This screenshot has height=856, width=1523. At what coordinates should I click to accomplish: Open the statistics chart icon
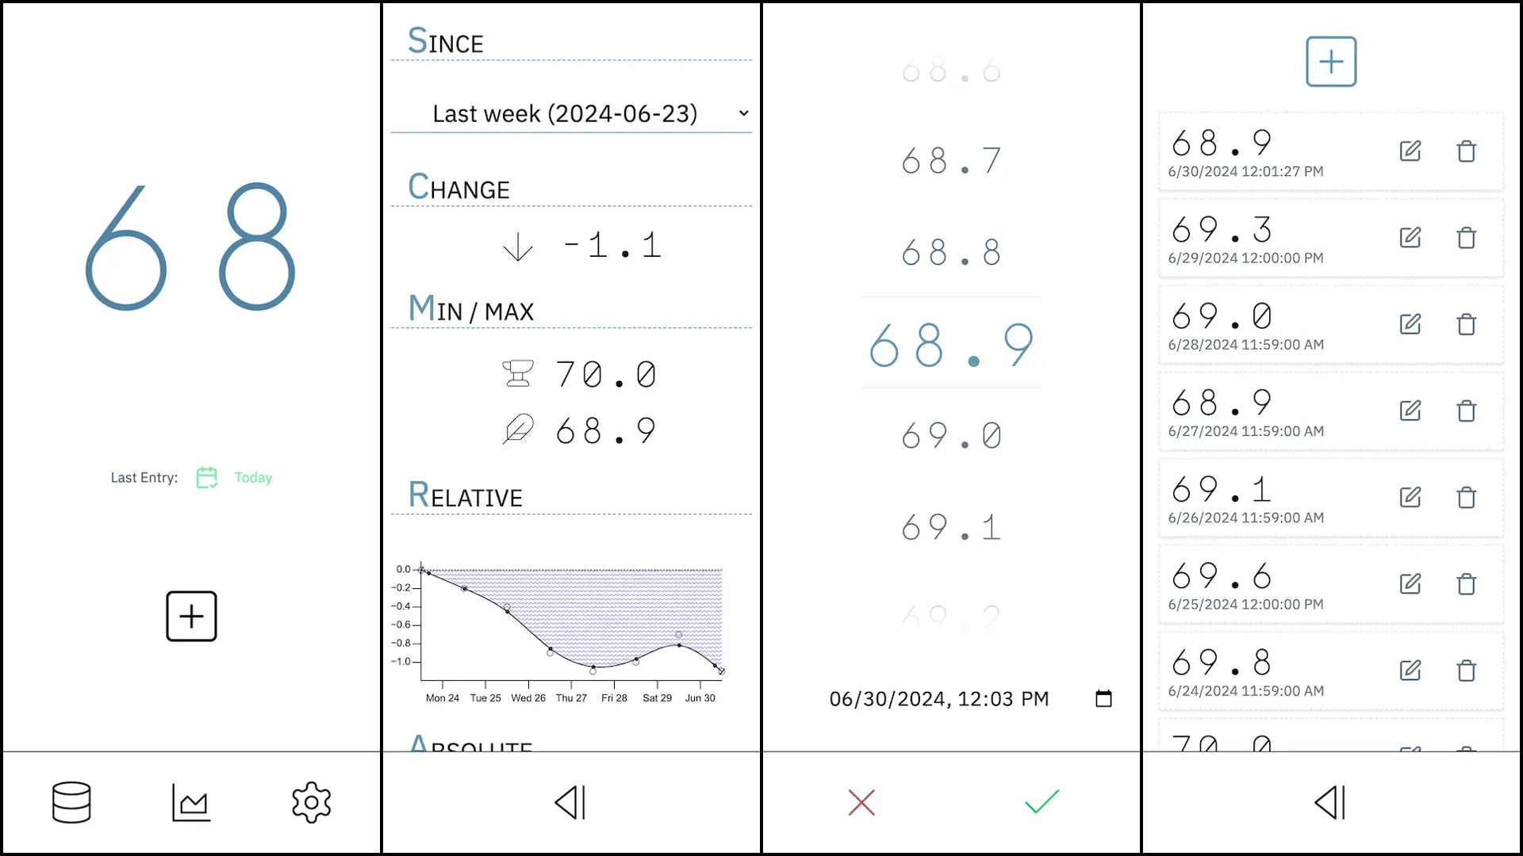pyautogui.click(x=191, y=802)
